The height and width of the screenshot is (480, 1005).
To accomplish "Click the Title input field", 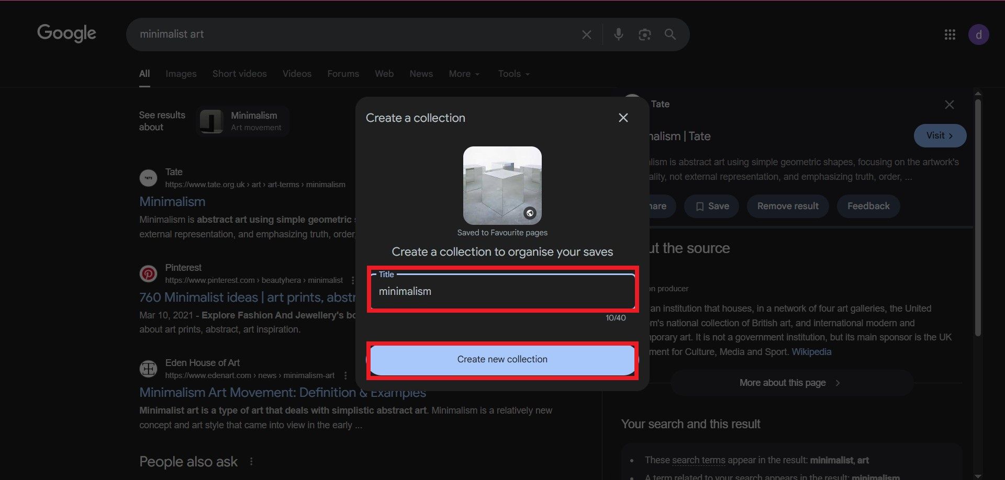I will (501, 291).
